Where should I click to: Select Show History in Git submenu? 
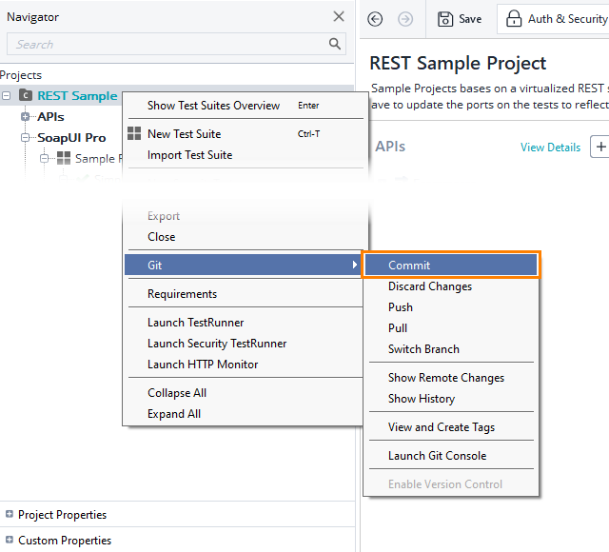(x=451, y=399)
